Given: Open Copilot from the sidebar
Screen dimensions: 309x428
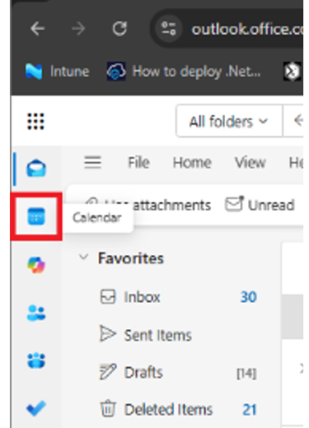Looking at the screenshot, I should 36,265.
